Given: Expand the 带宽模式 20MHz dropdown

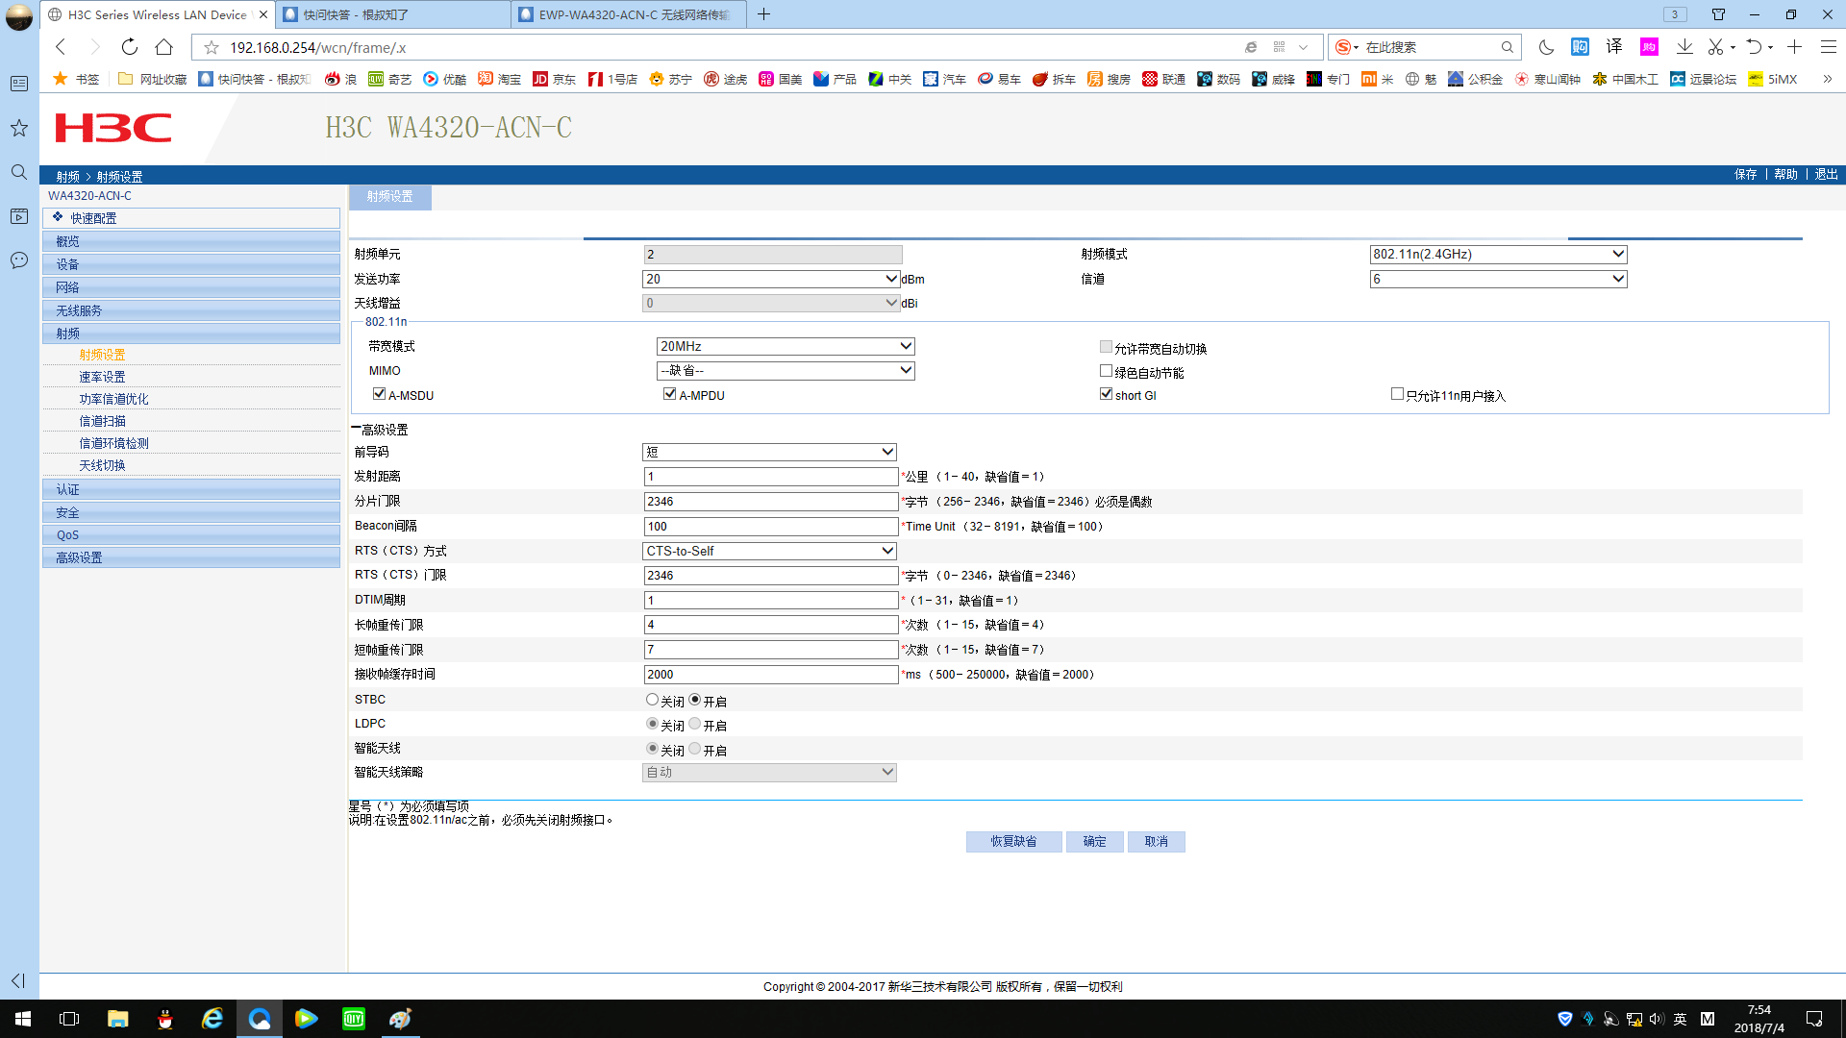Looking at the screenshot, I should point(785,346).
